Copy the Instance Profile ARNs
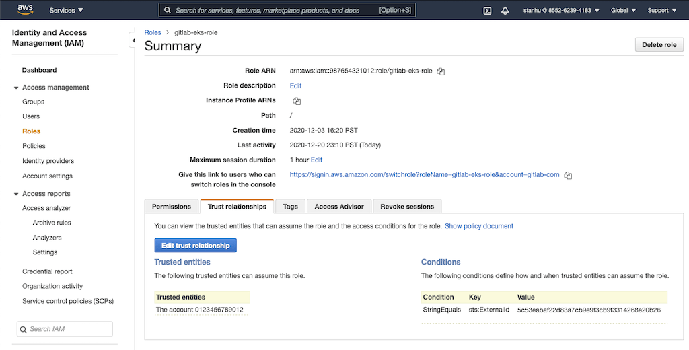689x350 pixels. pyautogui.click(x=297, y=101)
